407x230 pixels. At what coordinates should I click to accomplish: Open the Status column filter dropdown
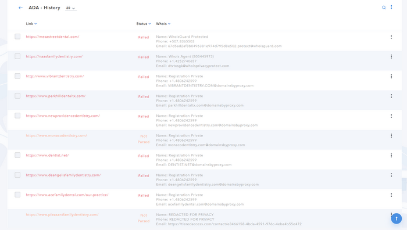coord(144,24)
